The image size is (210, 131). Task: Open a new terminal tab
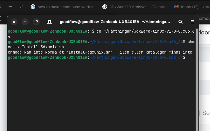pyautogui.click(x=50, y=22)
